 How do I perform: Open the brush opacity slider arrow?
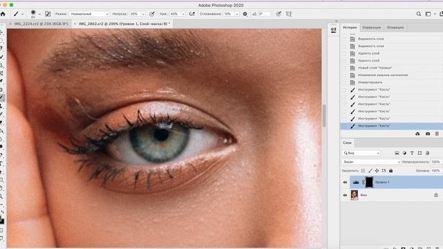143,14
